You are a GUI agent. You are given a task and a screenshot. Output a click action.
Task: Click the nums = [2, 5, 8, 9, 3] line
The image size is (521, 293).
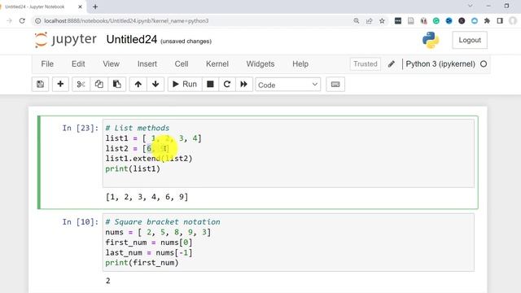(x=158, y=232)
